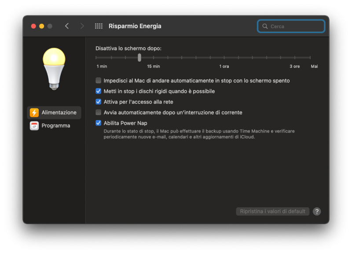Close the Risparmio Energia window
The image size is (352, 254).
[33, 26]
